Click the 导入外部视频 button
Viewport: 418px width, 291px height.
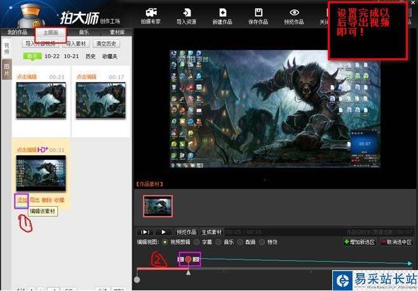click(40, 44)
